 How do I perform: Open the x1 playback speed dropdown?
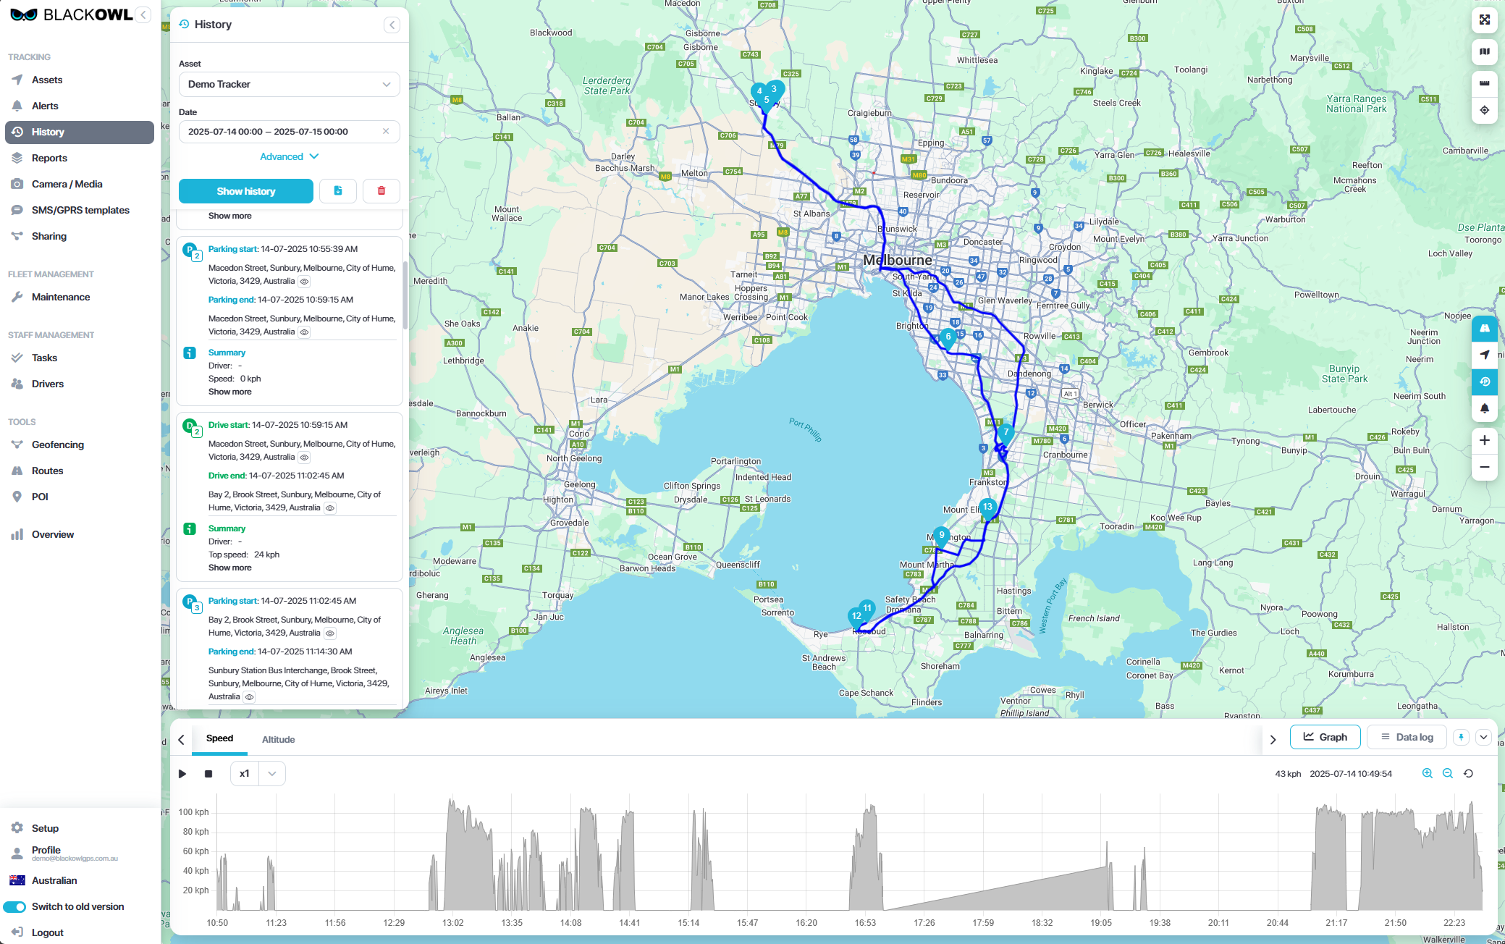[x=271, y=773]
